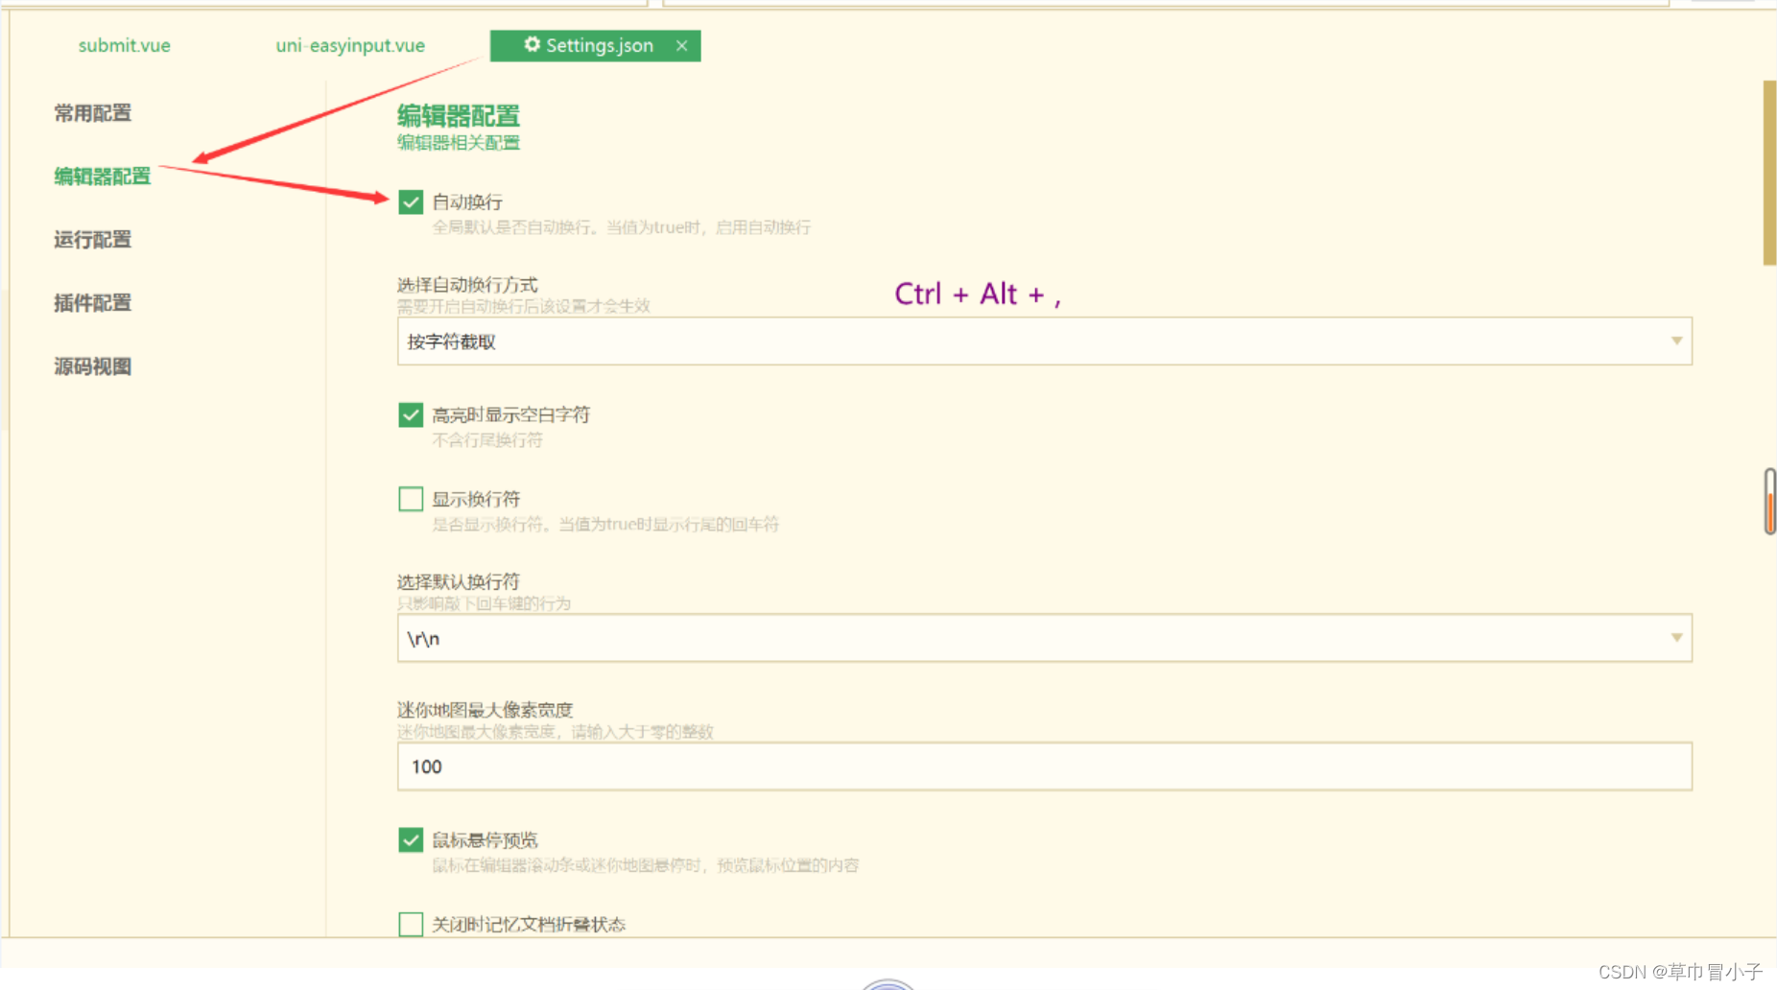Open the 插件配置 settings section

(92, 302)
